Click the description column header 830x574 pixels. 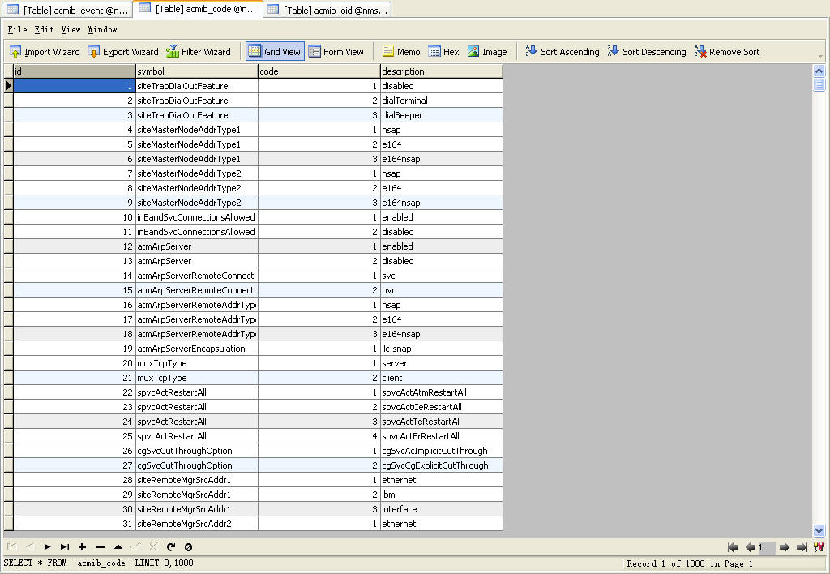pyautogui.click(x=442, y=71)
